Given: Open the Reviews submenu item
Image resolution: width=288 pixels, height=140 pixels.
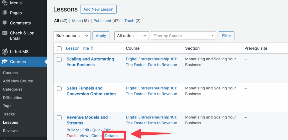Looking at the screenshot, I should (x=10, y=131).
